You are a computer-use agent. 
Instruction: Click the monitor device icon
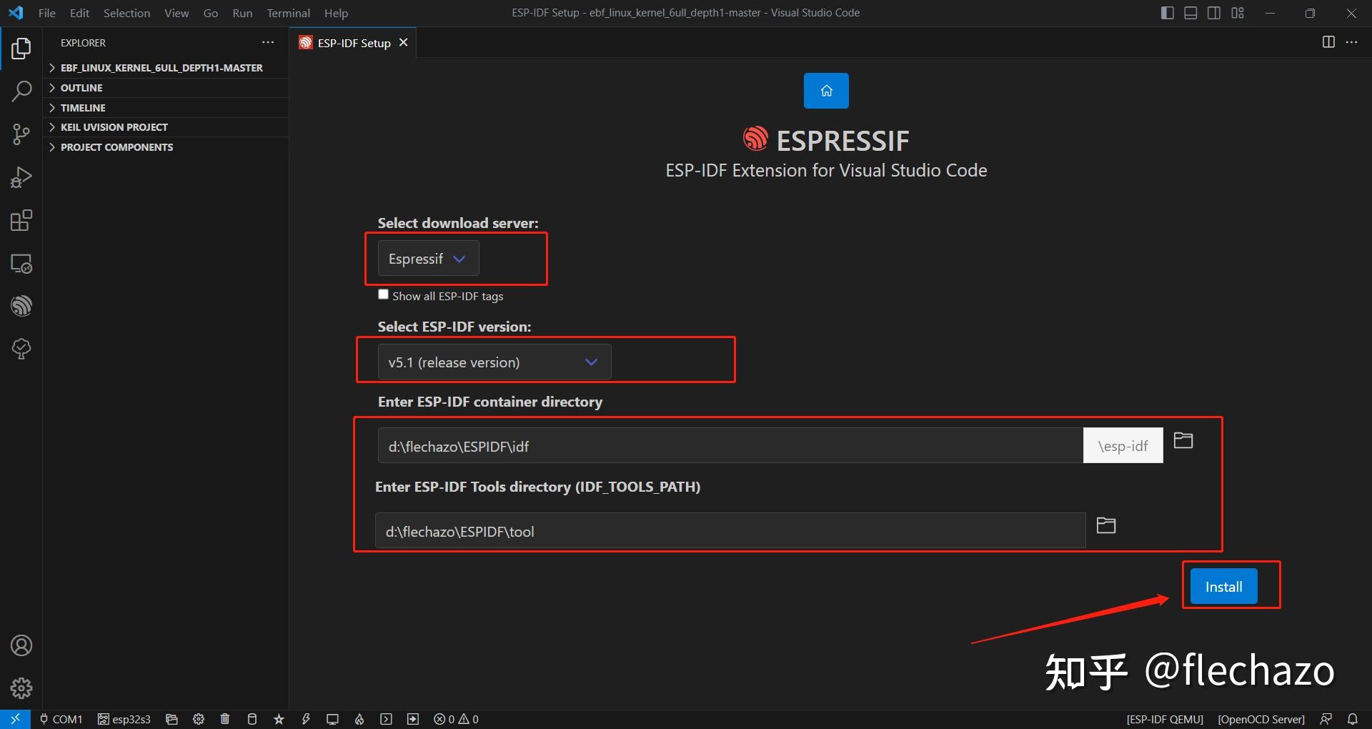[332, 719]
